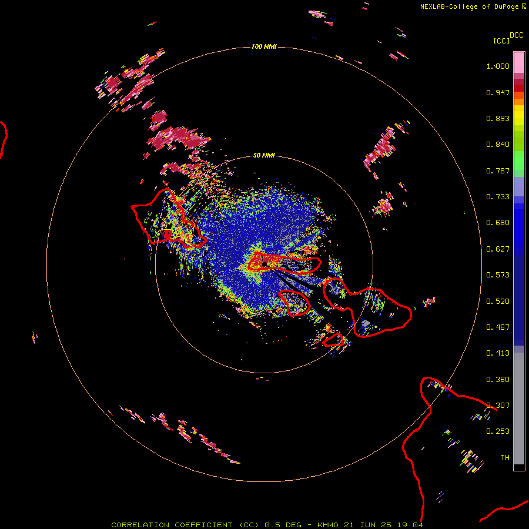
Task: Click the 0.840 scale value
Action: [498, 145]
